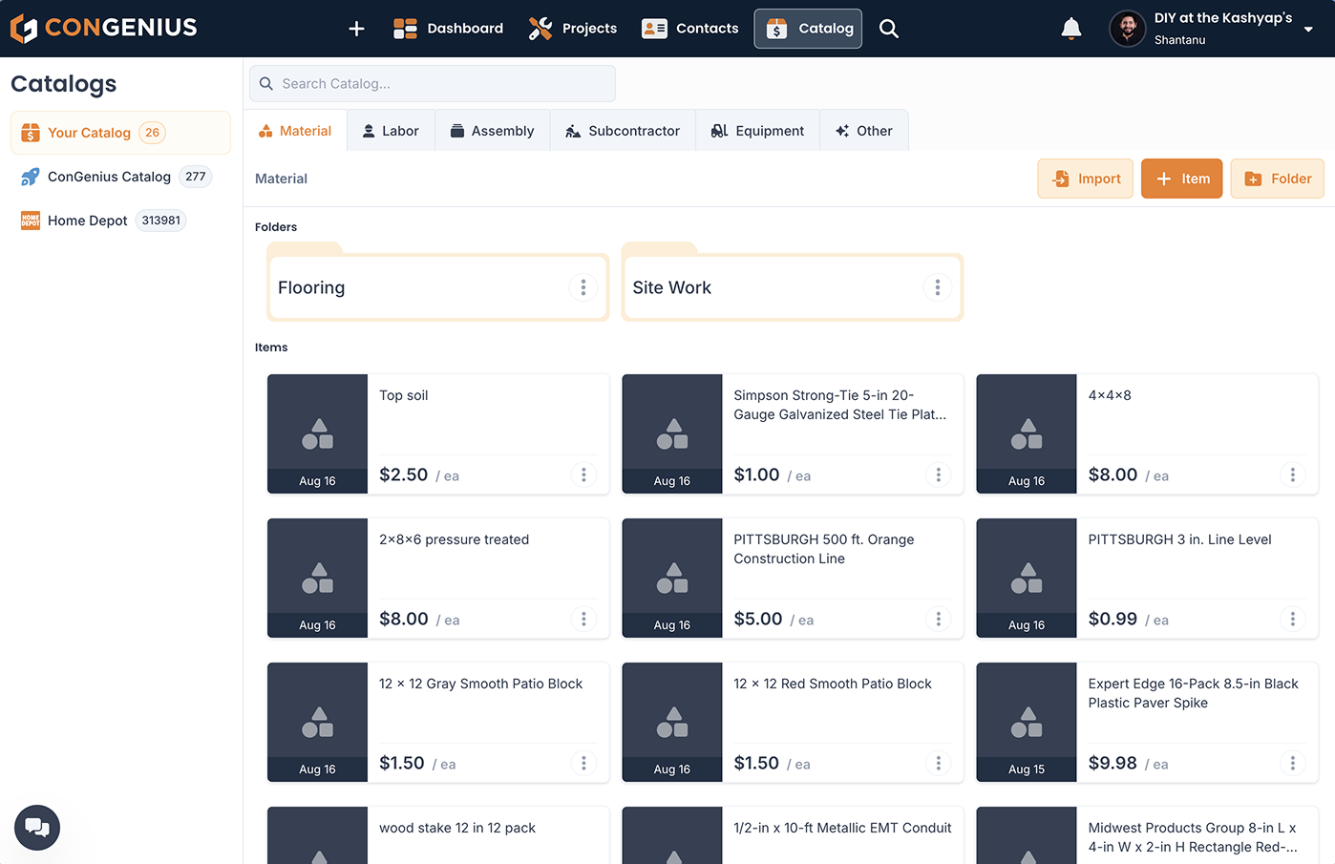Expand the account dropdown arrow

click(x=1308, y=30)
